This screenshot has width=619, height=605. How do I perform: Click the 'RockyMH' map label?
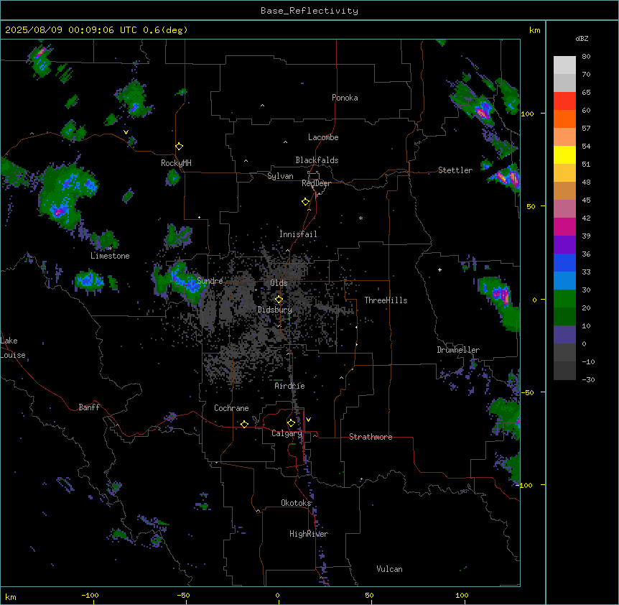[x=176, y=163]
